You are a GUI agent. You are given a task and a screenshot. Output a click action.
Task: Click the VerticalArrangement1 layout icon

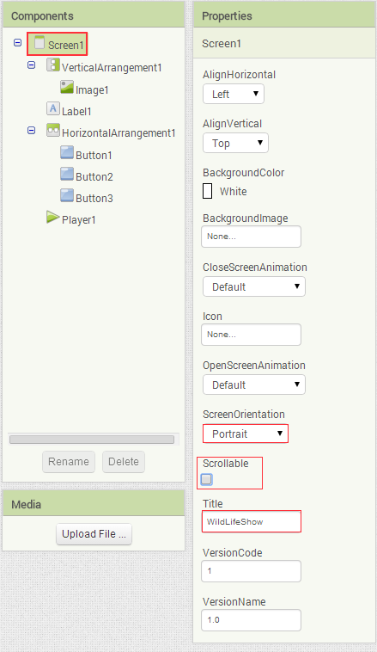pyautogui.click(x=52, y=65)
